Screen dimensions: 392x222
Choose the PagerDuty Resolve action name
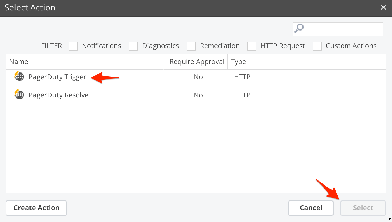pyautogui.click(x=58, y=95)
